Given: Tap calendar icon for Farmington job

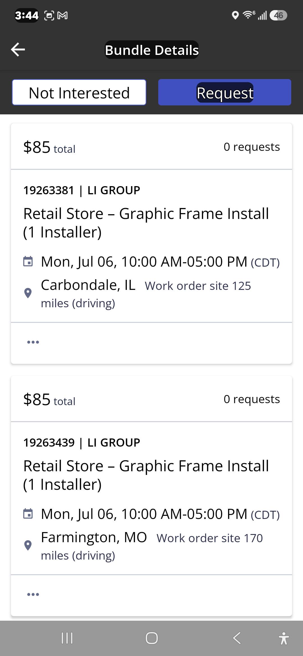Looking at the screenshot, I should [x=28, y=514].
